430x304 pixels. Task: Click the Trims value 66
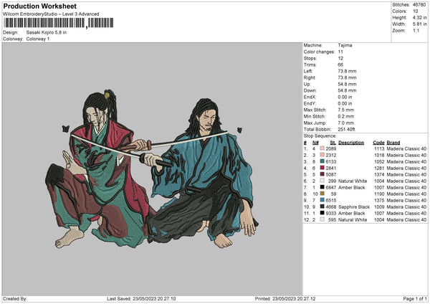[340, 65]
